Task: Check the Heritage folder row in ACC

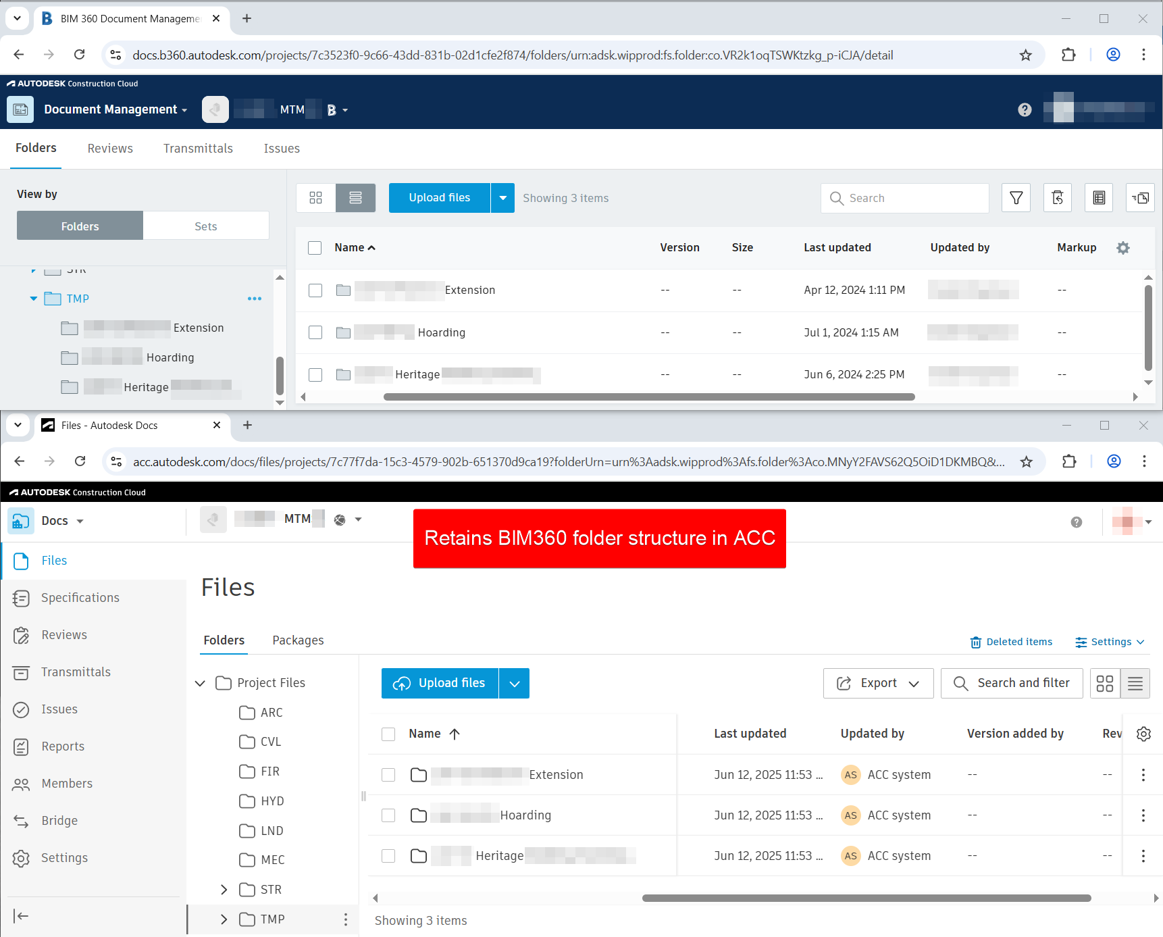Action: click(x=388, y=856)
